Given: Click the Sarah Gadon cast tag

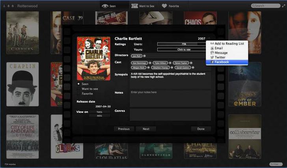Looking at the screenshot, I should (x=183, y=67).
